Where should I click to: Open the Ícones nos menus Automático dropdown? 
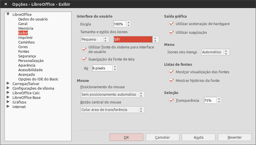(215, 52)
